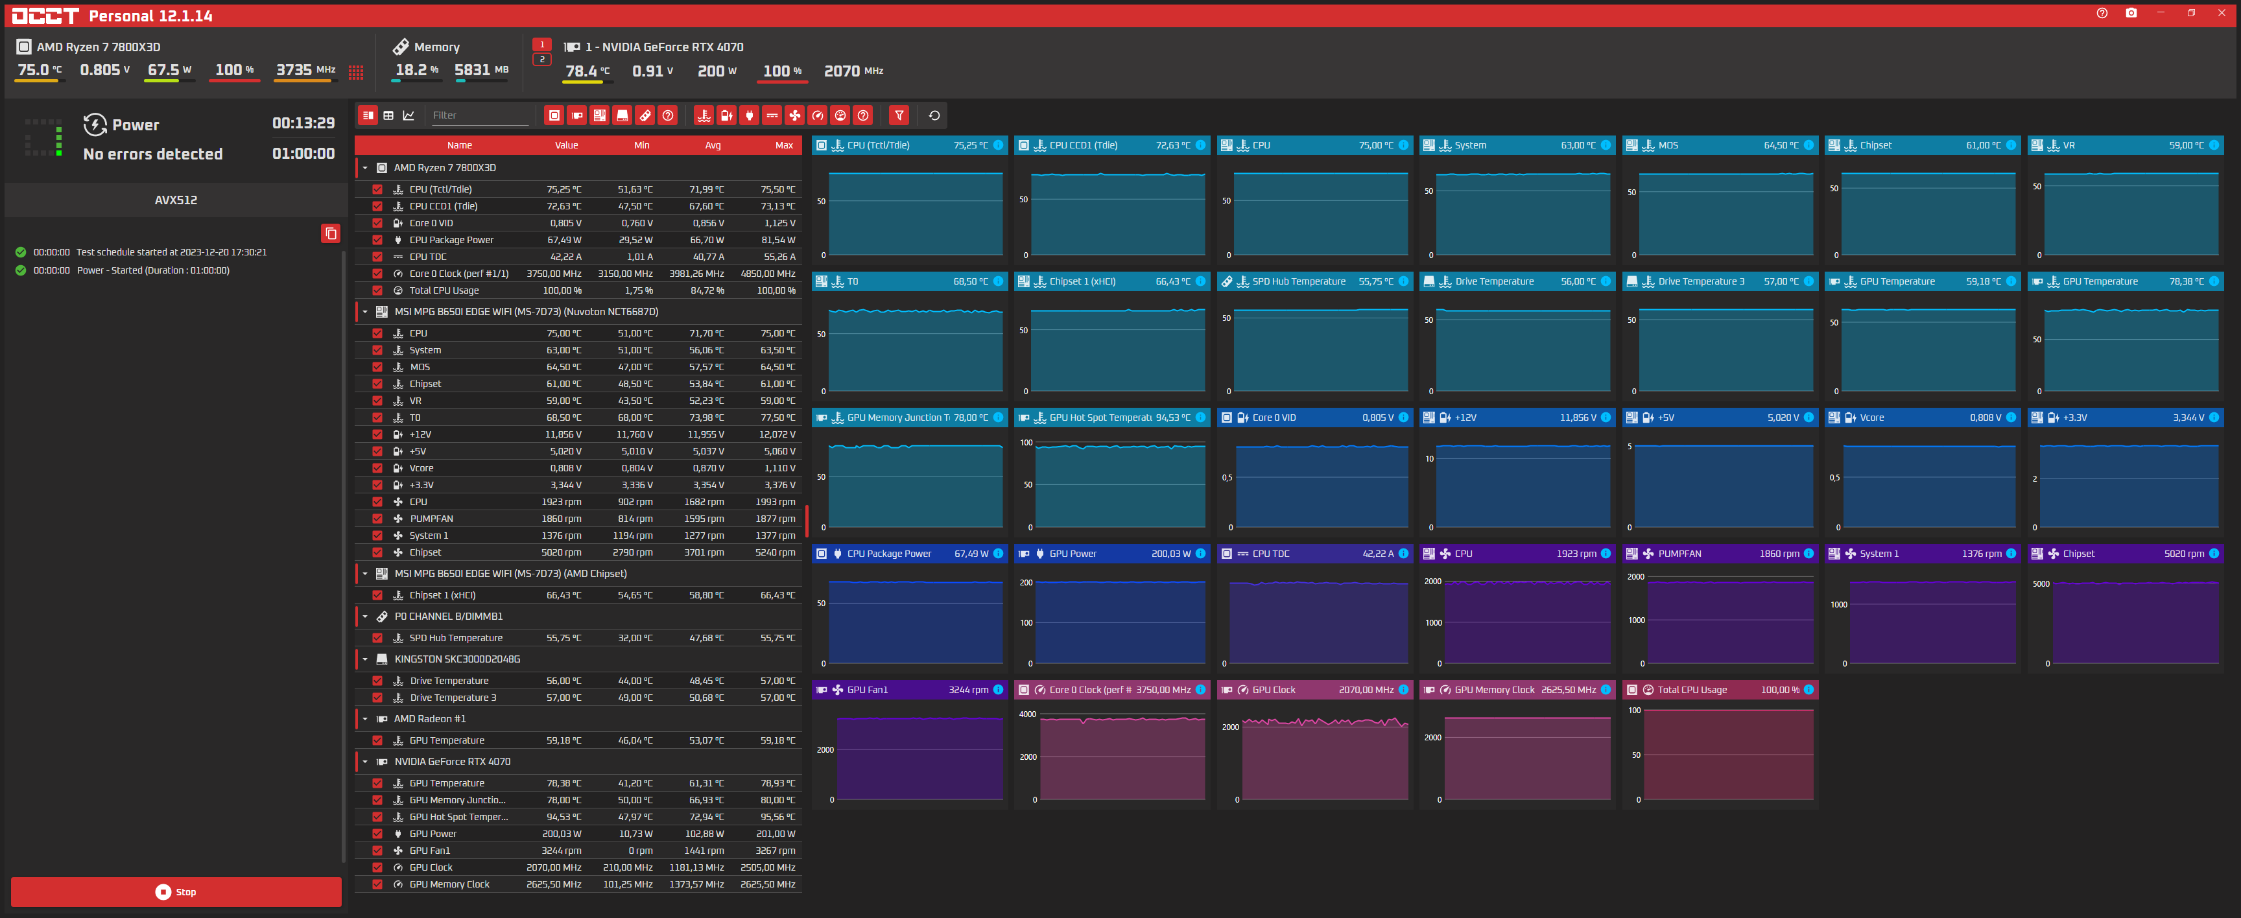Switch to graph-only view icon
The image size is (2241, 918).
coord(409,116)
